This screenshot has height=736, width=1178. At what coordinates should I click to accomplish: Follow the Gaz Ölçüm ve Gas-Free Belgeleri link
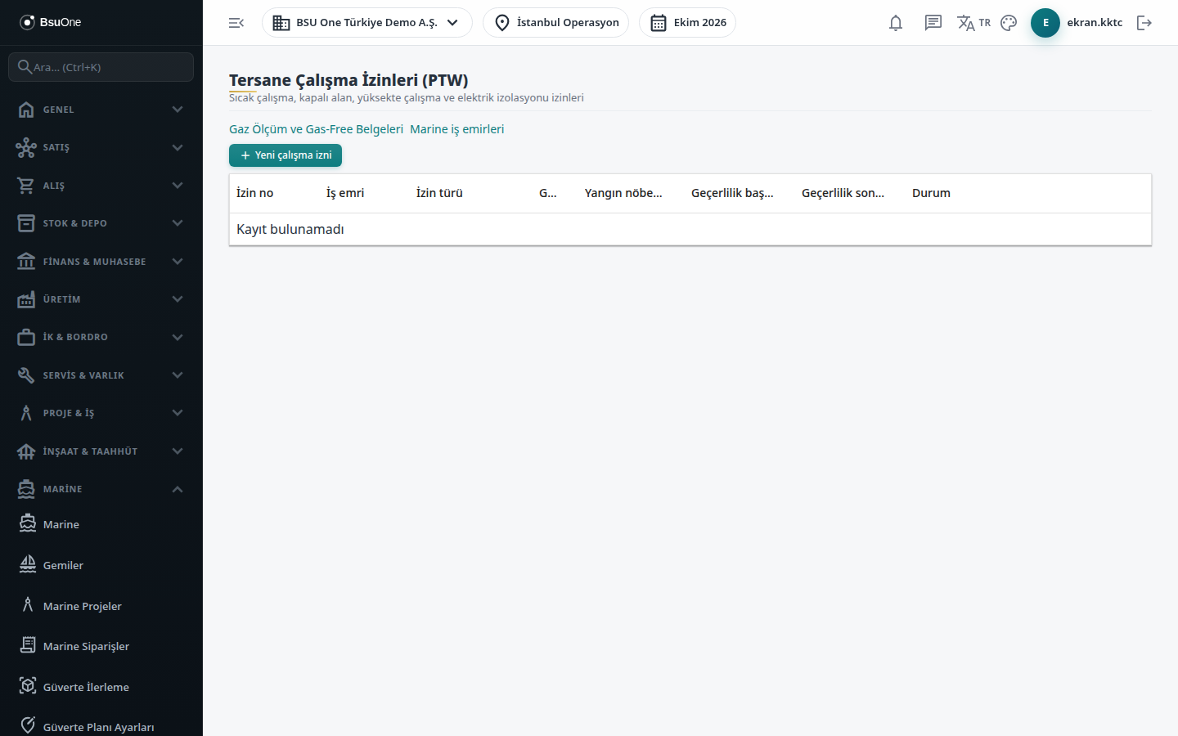pos(316,129)
